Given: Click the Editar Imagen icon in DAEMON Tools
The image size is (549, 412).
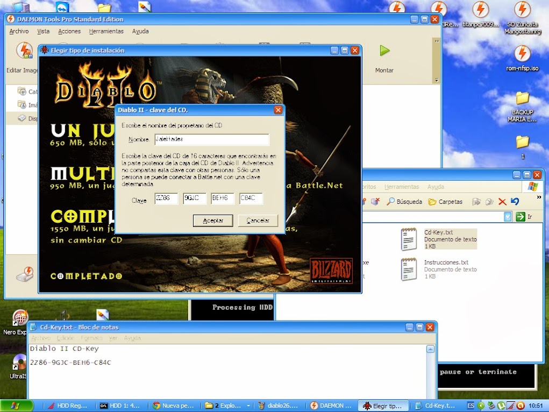Looking at the screenshot, I should point(24,51).
